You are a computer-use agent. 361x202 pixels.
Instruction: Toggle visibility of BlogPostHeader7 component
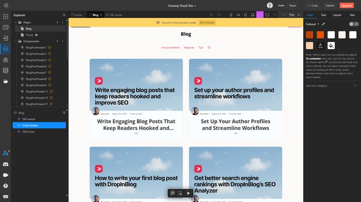click(22, 72)
